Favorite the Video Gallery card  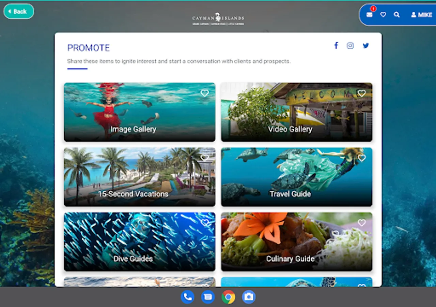(x=361, y=93)
